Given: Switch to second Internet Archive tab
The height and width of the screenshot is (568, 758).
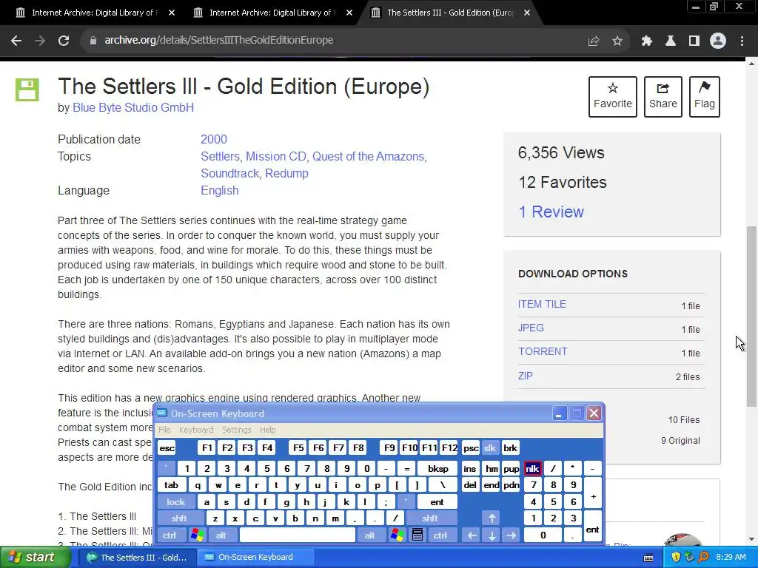Looking at the screenshot, I should (272, 13).
